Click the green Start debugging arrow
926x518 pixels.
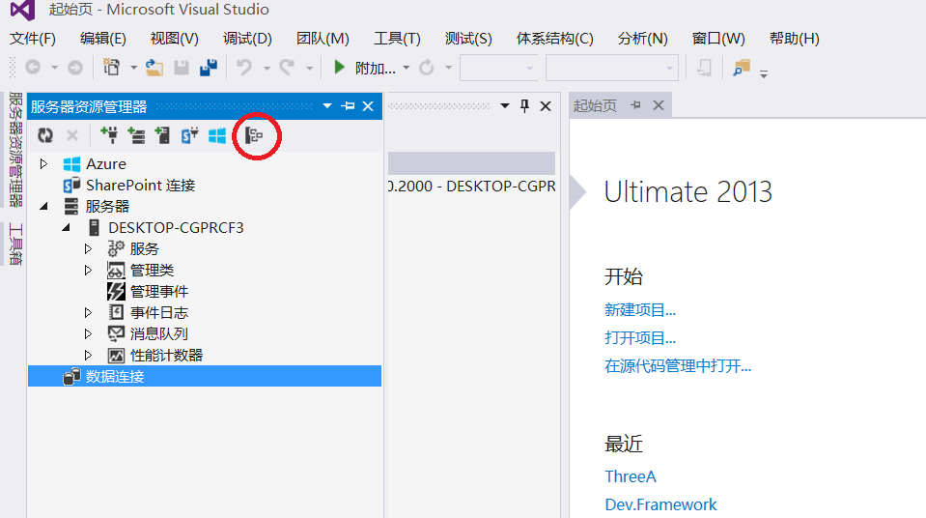(339, 68)
